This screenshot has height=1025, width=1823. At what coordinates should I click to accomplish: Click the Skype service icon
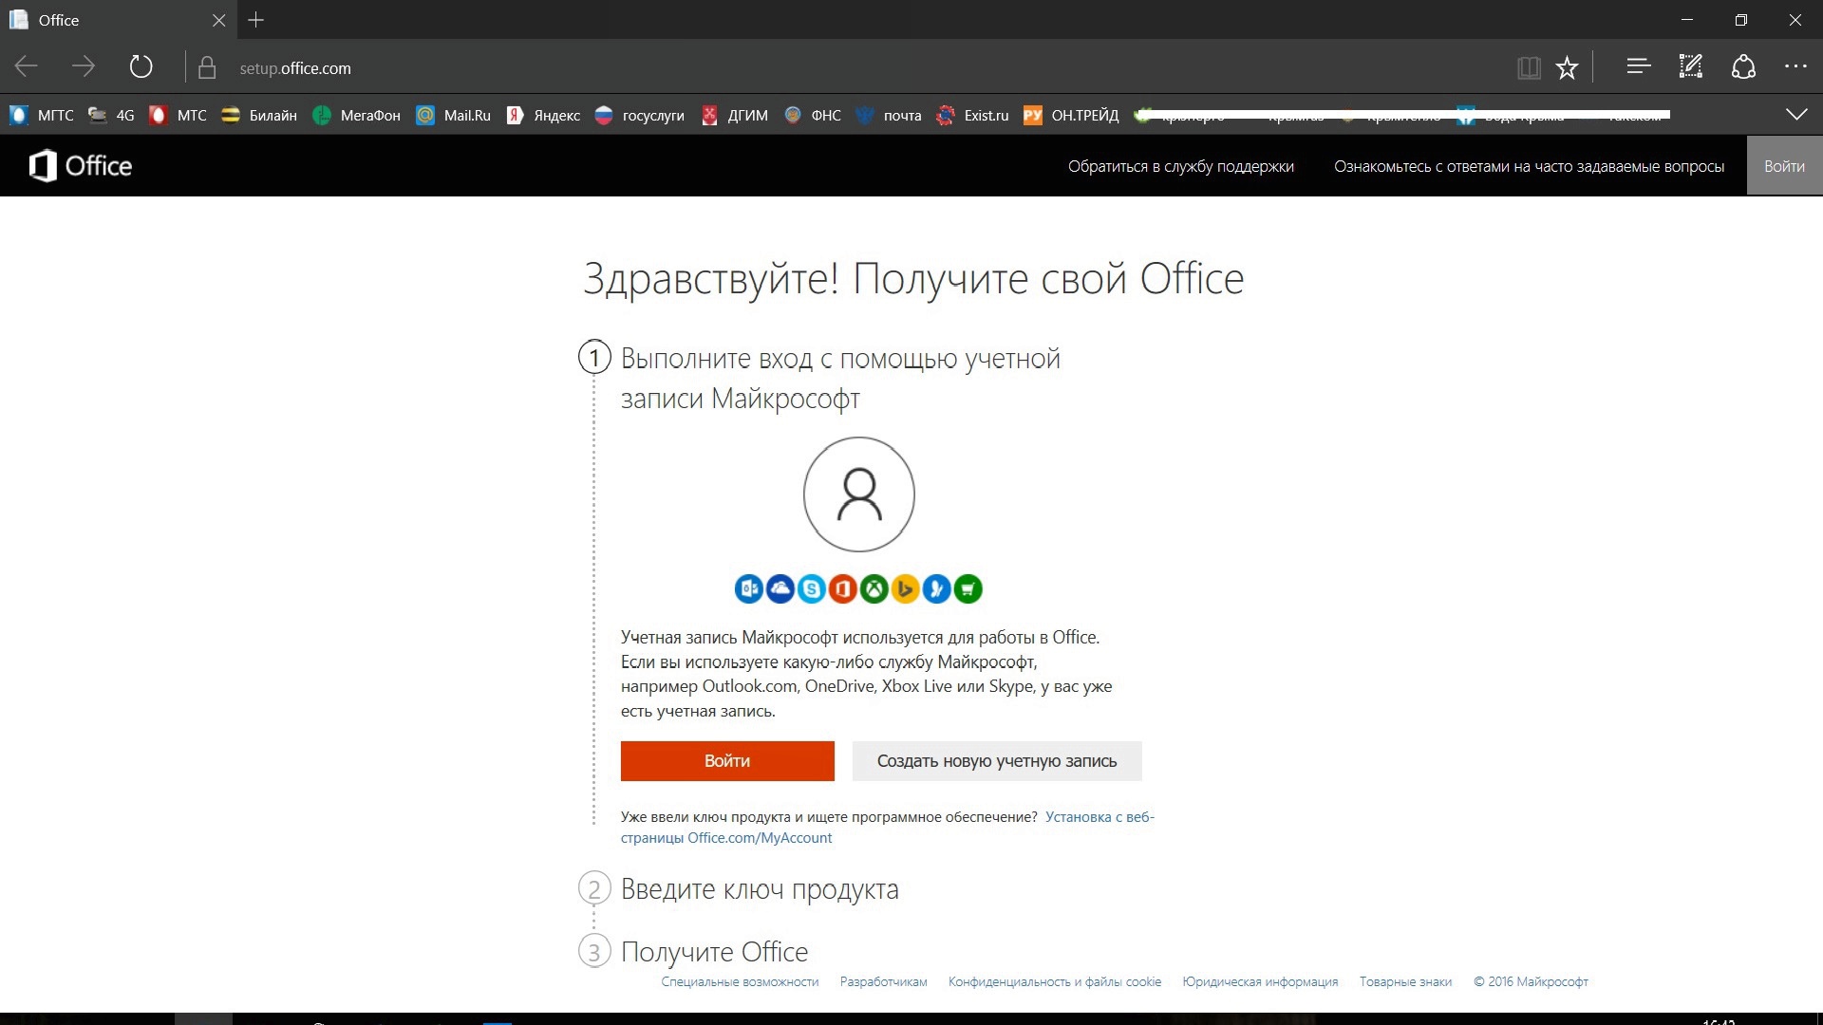812,589
